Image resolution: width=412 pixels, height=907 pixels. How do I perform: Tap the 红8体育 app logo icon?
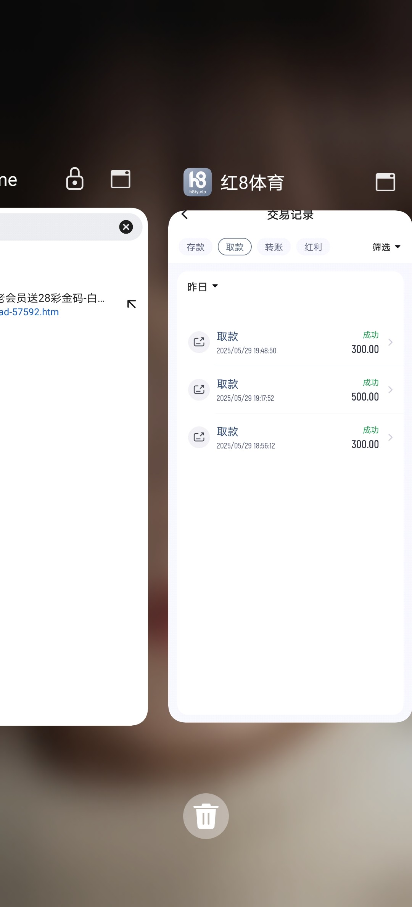198,182
